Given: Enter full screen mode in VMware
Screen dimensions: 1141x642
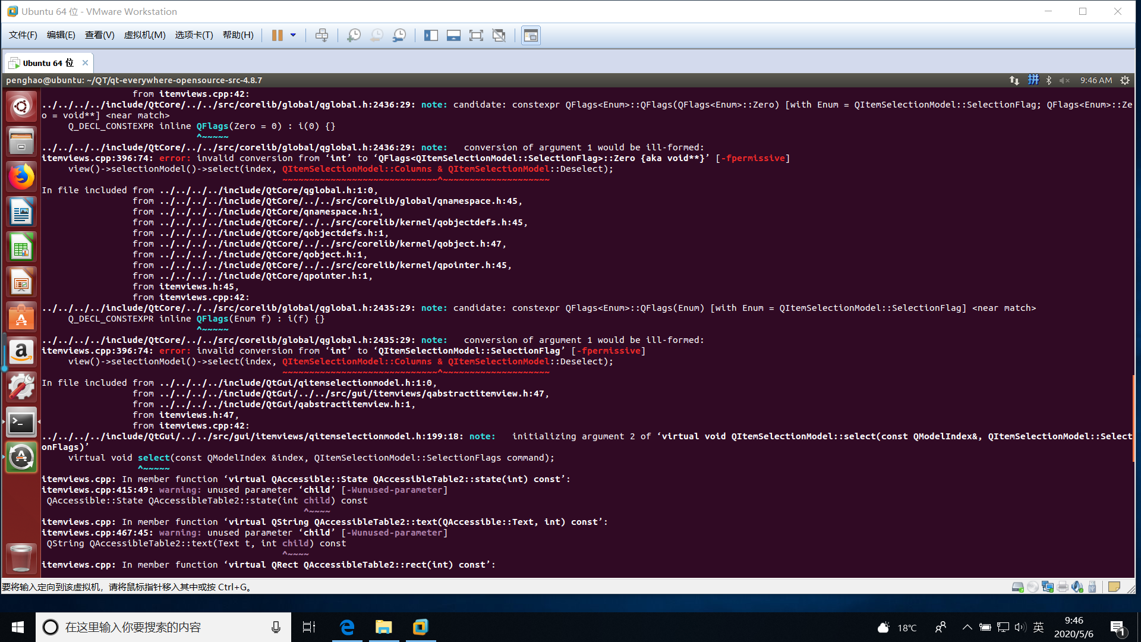Looking at the screenshot, I should pyautogui.click(x=476, y=35).
